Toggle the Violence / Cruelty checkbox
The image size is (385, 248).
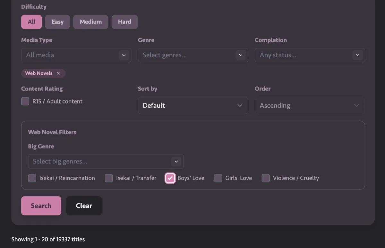tap(266, 178)
